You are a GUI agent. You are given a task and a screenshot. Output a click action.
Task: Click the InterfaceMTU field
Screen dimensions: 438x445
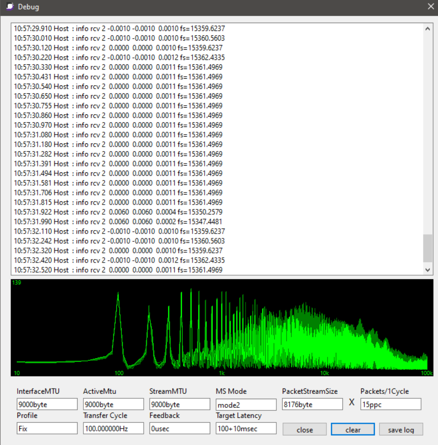47,404
